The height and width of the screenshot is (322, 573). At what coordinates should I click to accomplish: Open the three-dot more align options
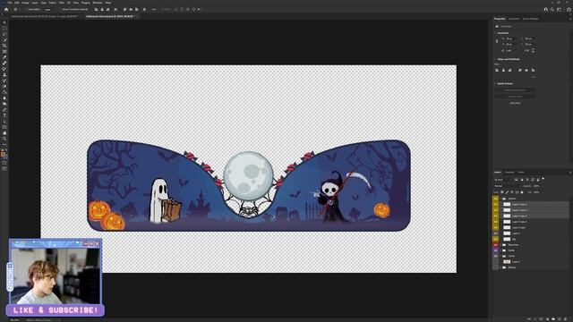154,10
